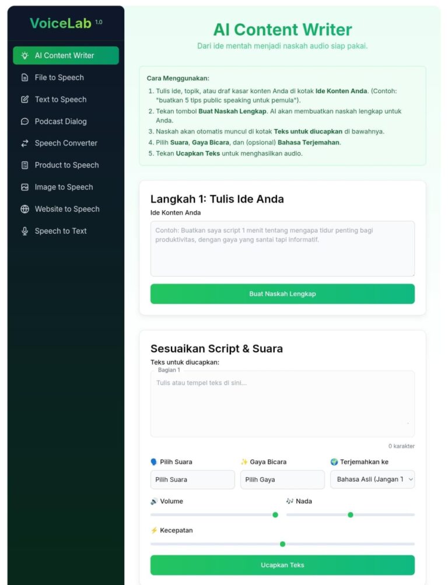Open the Pilih Suara voice selector

[192, 479]
